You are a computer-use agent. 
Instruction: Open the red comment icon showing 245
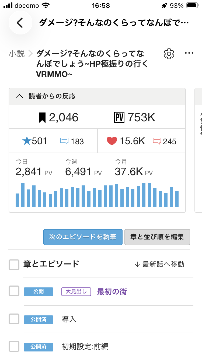pyautogui.click(x=157, y=141)
